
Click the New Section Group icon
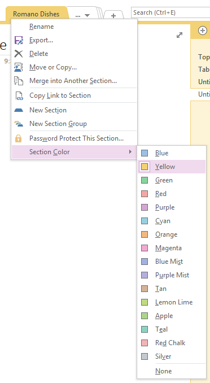(x=19, y=124)
